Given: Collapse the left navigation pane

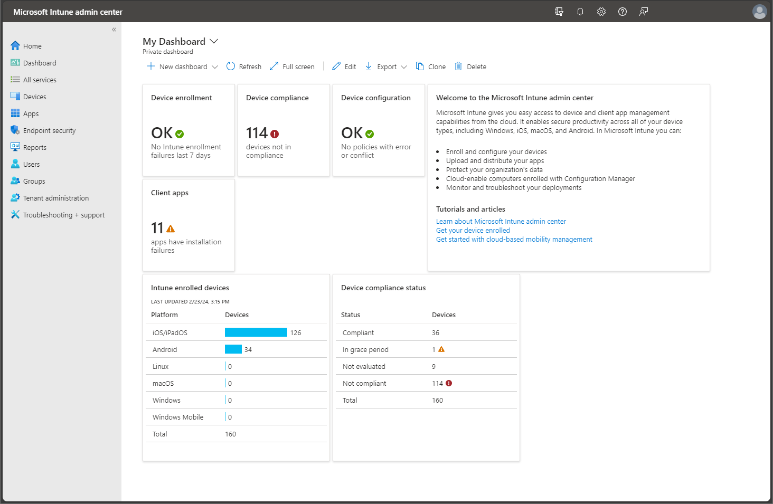Looking at the screenshot, I should pyautogui.click(x=114, y=30).
